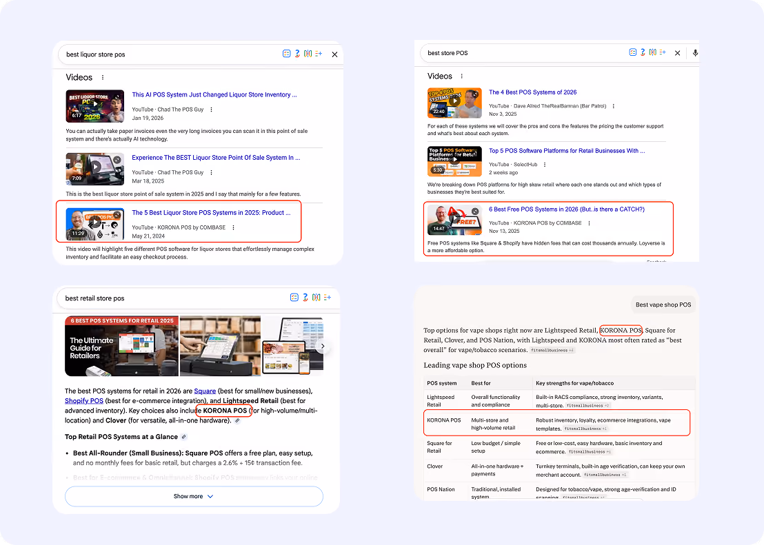Click checklist icon in 'best retail store pos' bar
Viewport: 764px width, 545px height.
click(294, 297)
